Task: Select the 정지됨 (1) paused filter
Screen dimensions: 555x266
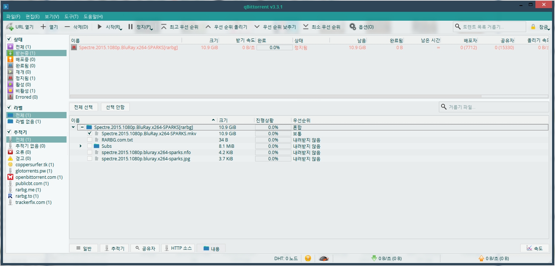Action: point(36,78)
